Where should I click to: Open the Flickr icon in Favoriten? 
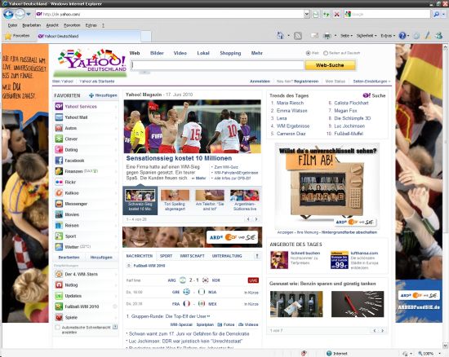pyautogui.click(x=59, y=182)
